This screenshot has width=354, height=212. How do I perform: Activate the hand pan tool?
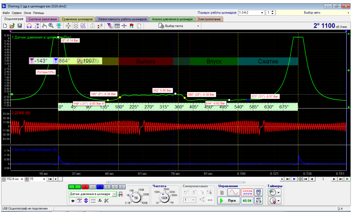click(44, 26)
